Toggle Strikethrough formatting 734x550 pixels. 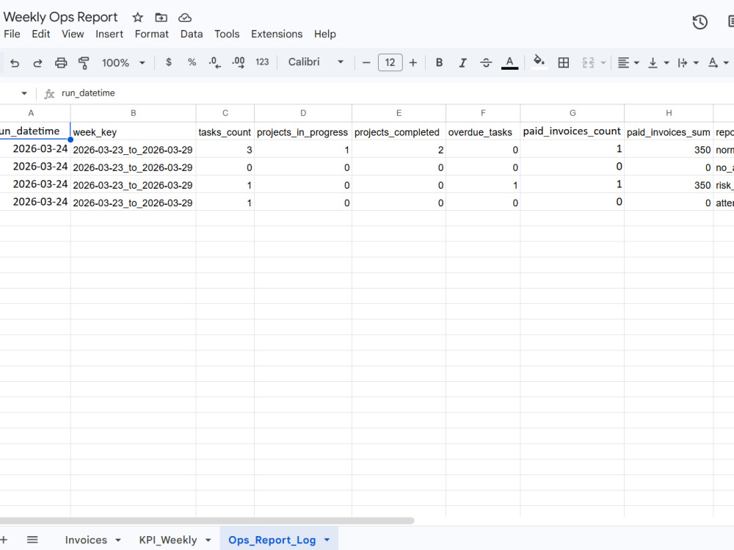click(486, 62)
